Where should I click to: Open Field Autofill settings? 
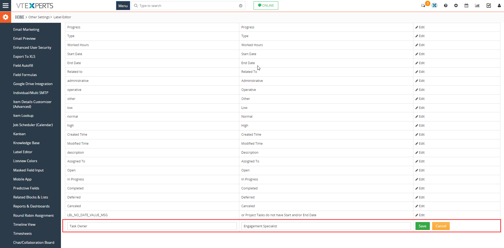coord(23,65)
